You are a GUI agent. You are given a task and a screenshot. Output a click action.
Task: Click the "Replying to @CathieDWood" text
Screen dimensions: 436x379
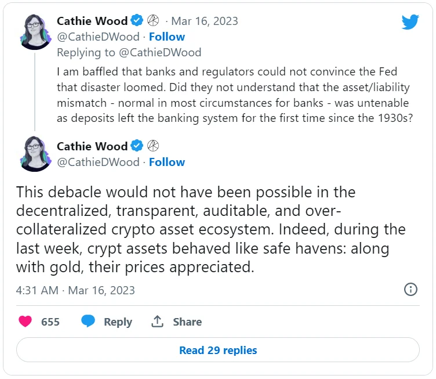(x=129, y=53)
